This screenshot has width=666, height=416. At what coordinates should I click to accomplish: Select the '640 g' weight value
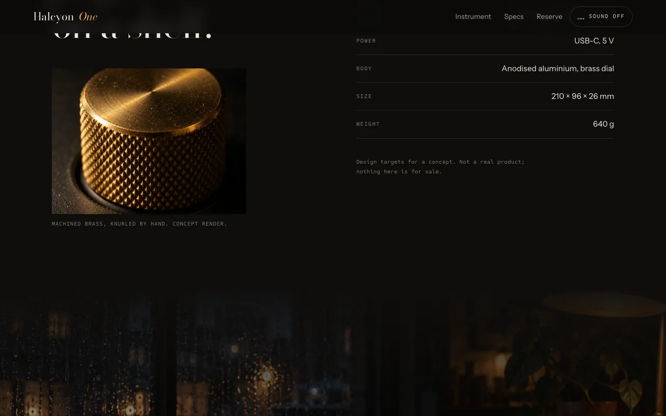(604, 124)
